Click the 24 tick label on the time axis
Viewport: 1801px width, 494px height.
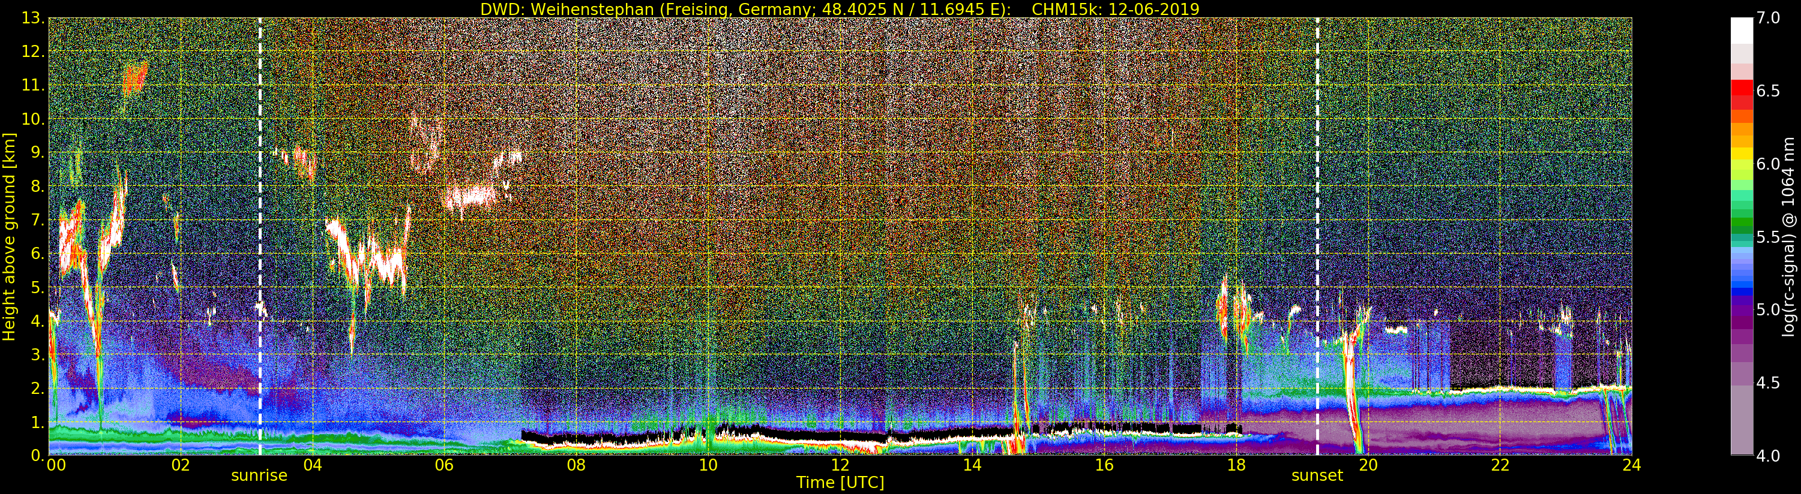(x=1631, y=465)
